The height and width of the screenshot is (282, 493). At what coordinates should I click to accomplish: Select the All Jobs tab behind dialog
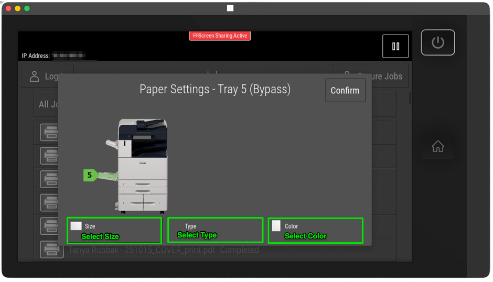click(46, 104)
